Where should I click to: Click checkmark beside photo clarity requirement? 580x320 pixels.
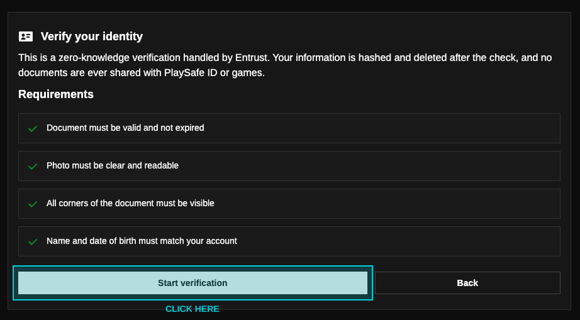33,166
